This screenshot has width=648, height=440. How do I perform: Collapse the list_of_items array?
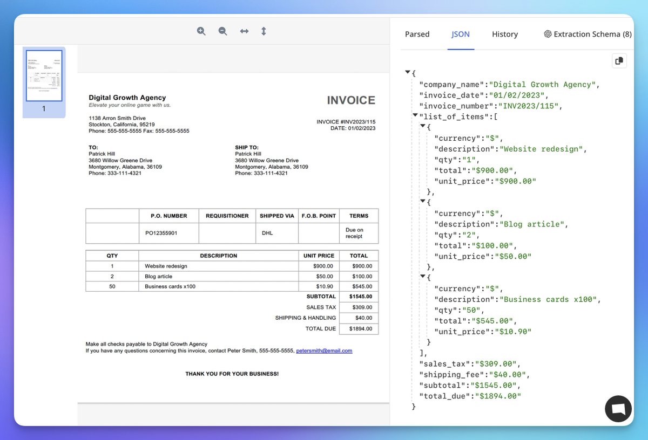(x=415, y=115)
